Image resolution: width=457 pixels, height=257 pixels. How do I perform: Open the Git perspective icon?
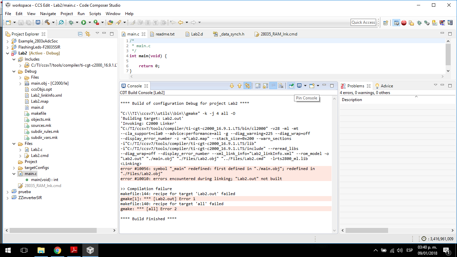(435, 23)
